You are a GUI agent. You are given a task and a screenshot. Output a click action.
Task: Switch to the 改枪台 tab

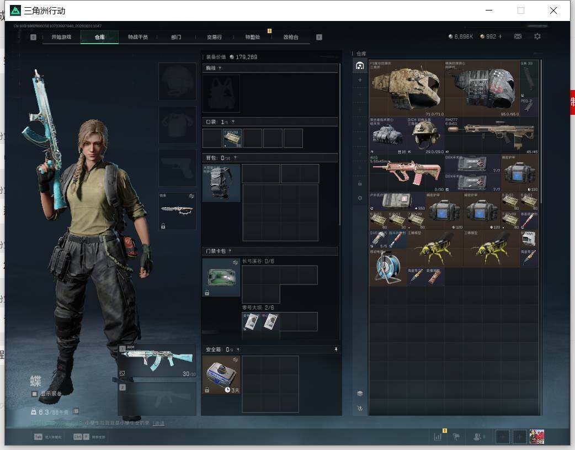[291, 37]
